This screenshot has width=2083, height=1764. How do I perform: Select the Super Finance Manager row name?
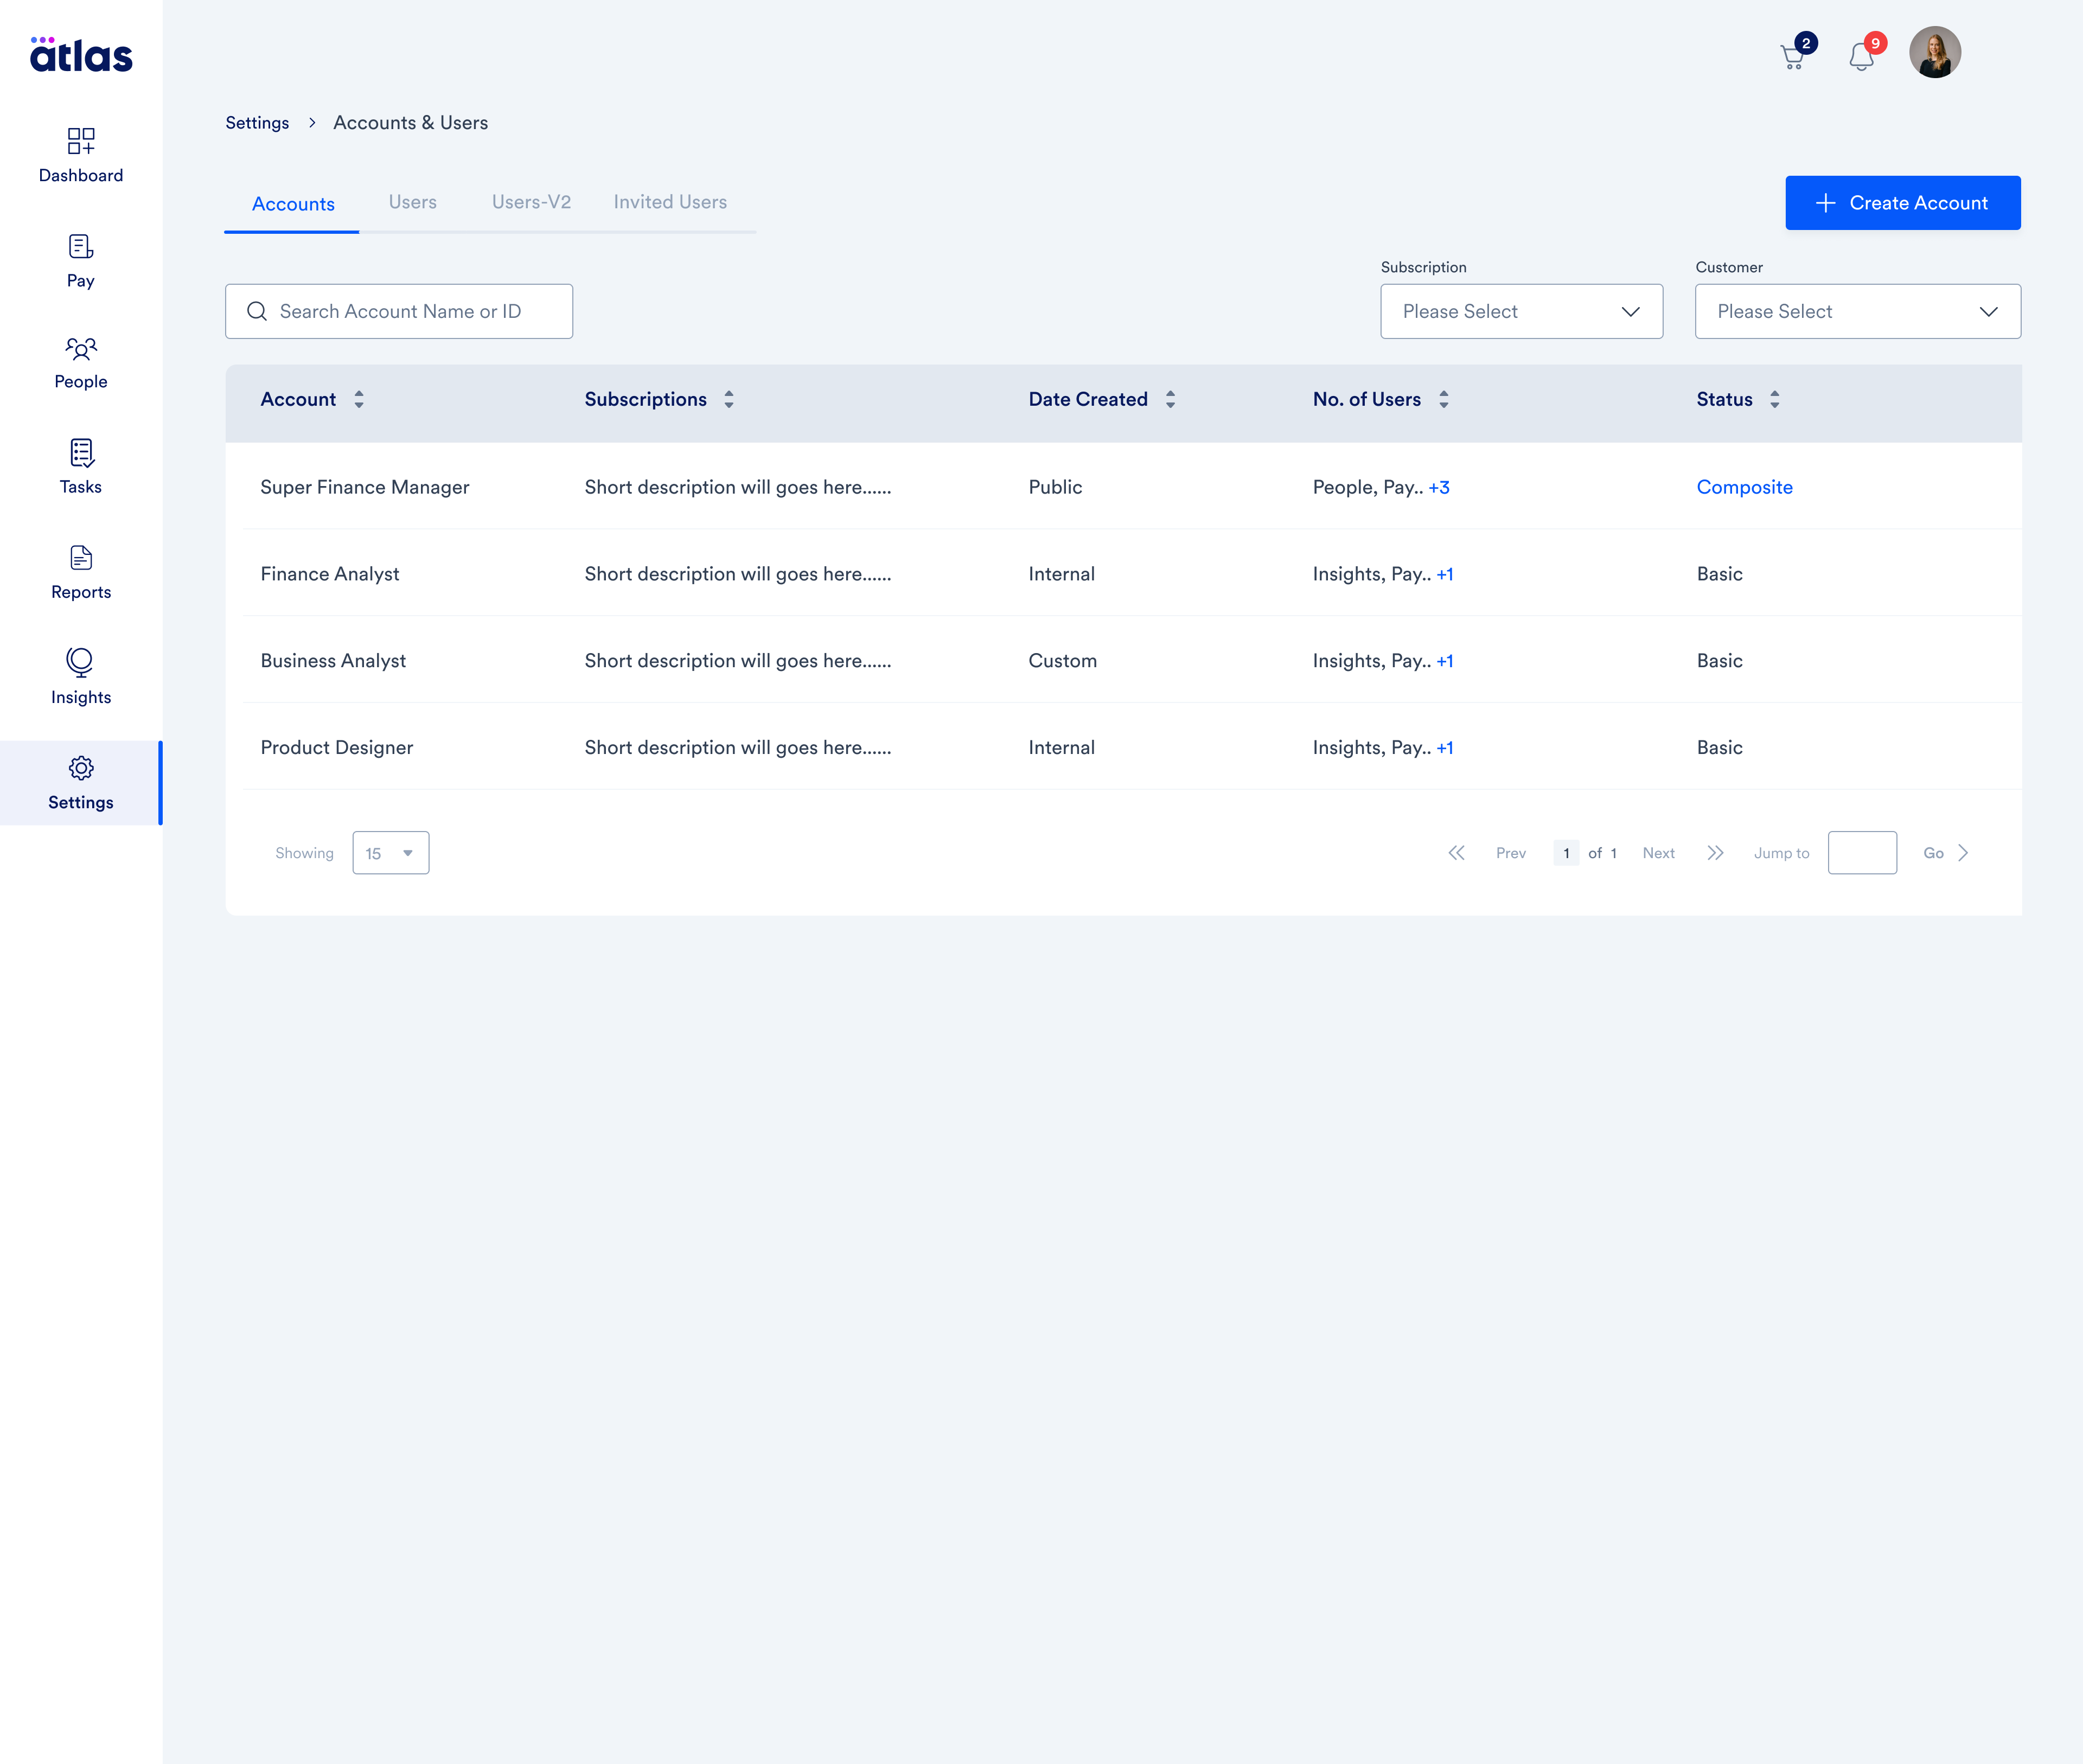(364, 487)
